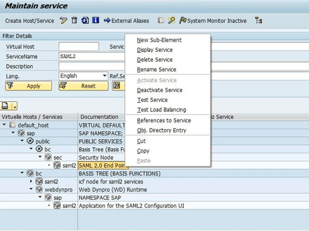Expand the saml2 node under bc

pyautogui.click(x=31, y=181)
